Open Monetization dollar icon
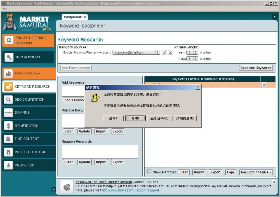The image size is (280, 197). pyautogui.click(x=8, y=126)
